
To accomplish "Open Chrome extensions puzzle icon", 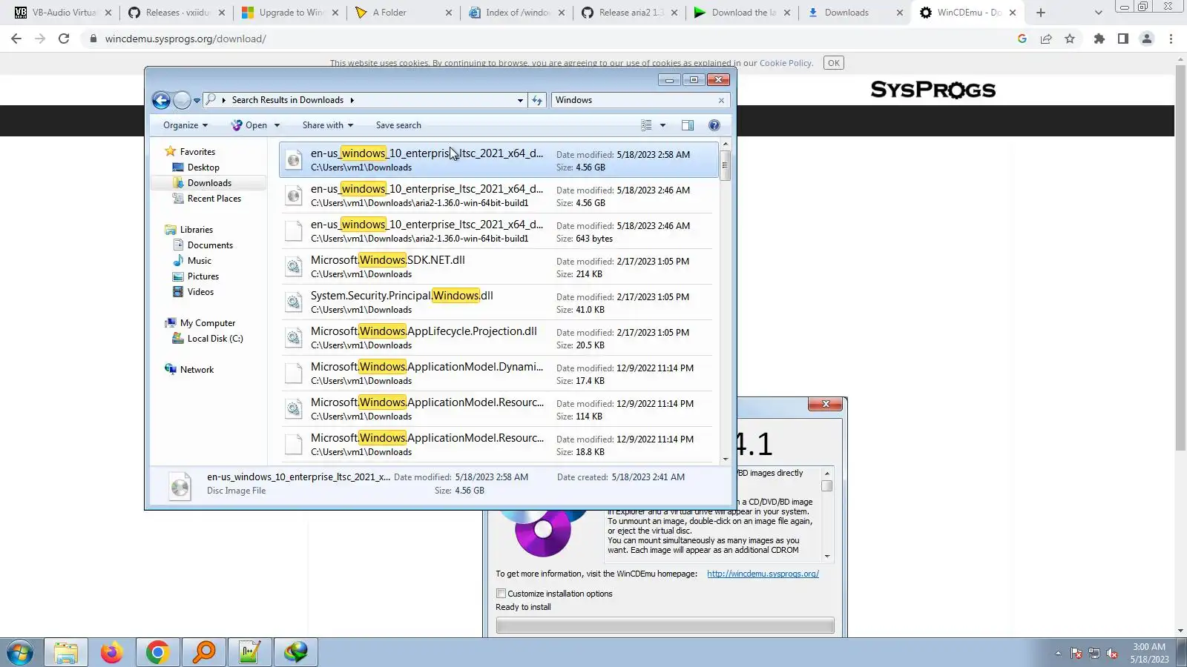I will [1099, 39].
